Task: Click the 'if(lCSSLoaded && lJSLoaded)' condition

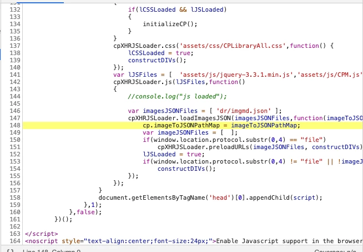Action: (x=177, y=9)
